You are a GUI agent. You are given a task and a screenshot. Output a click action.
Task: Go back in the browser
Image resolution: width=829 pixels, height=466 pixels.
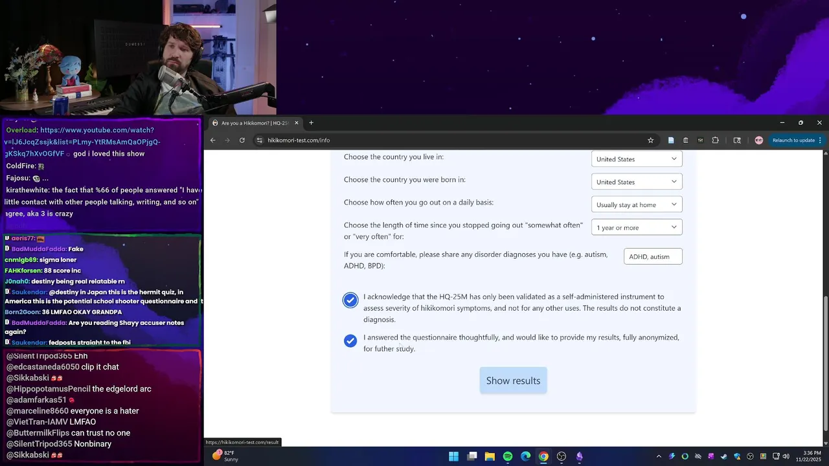tap(212, 140)
